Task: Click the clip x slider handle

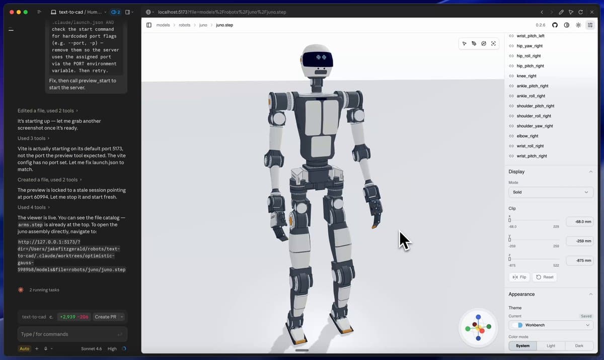Action: 510,220
